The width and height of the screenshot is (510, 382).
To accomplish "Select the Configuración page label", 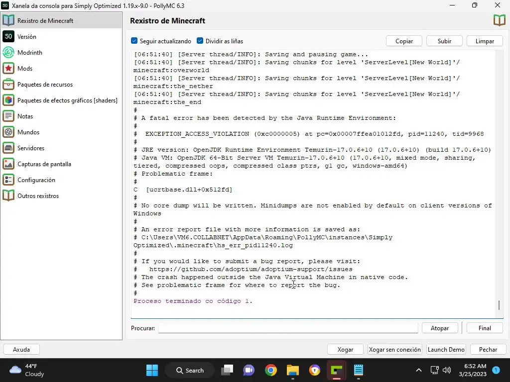I will coord(36,180).
